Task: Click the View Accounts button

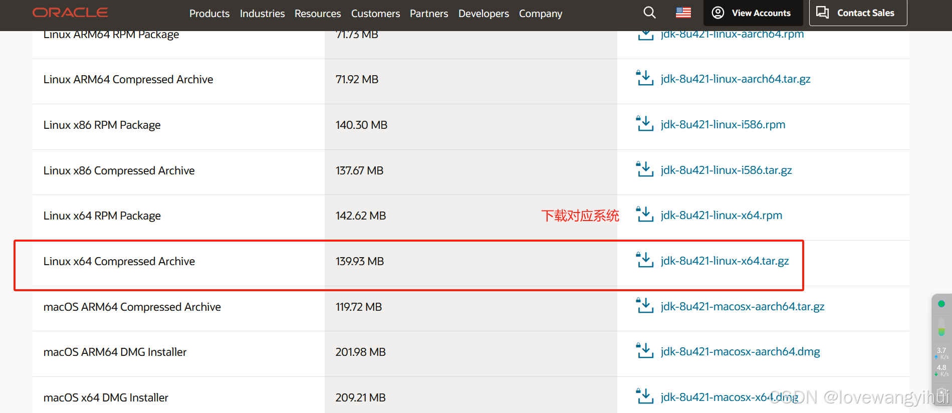Action: pyautogui.click(x=753, y=13)
